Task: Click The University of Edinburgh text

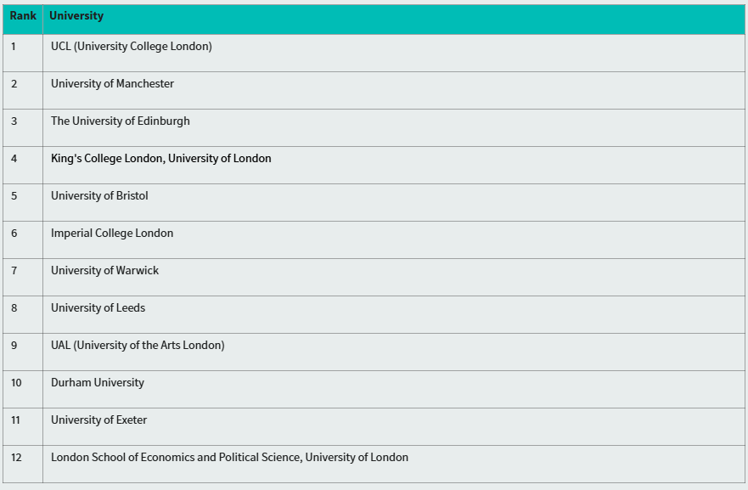Action: (121, 121)
